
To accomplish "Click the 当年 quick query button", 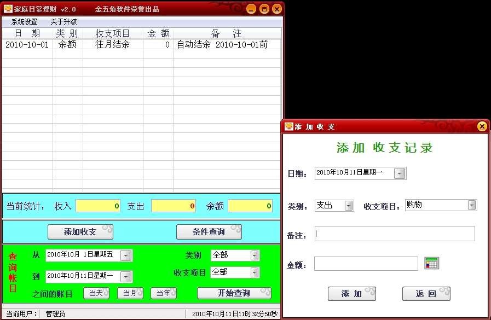I will click(164, 293).
